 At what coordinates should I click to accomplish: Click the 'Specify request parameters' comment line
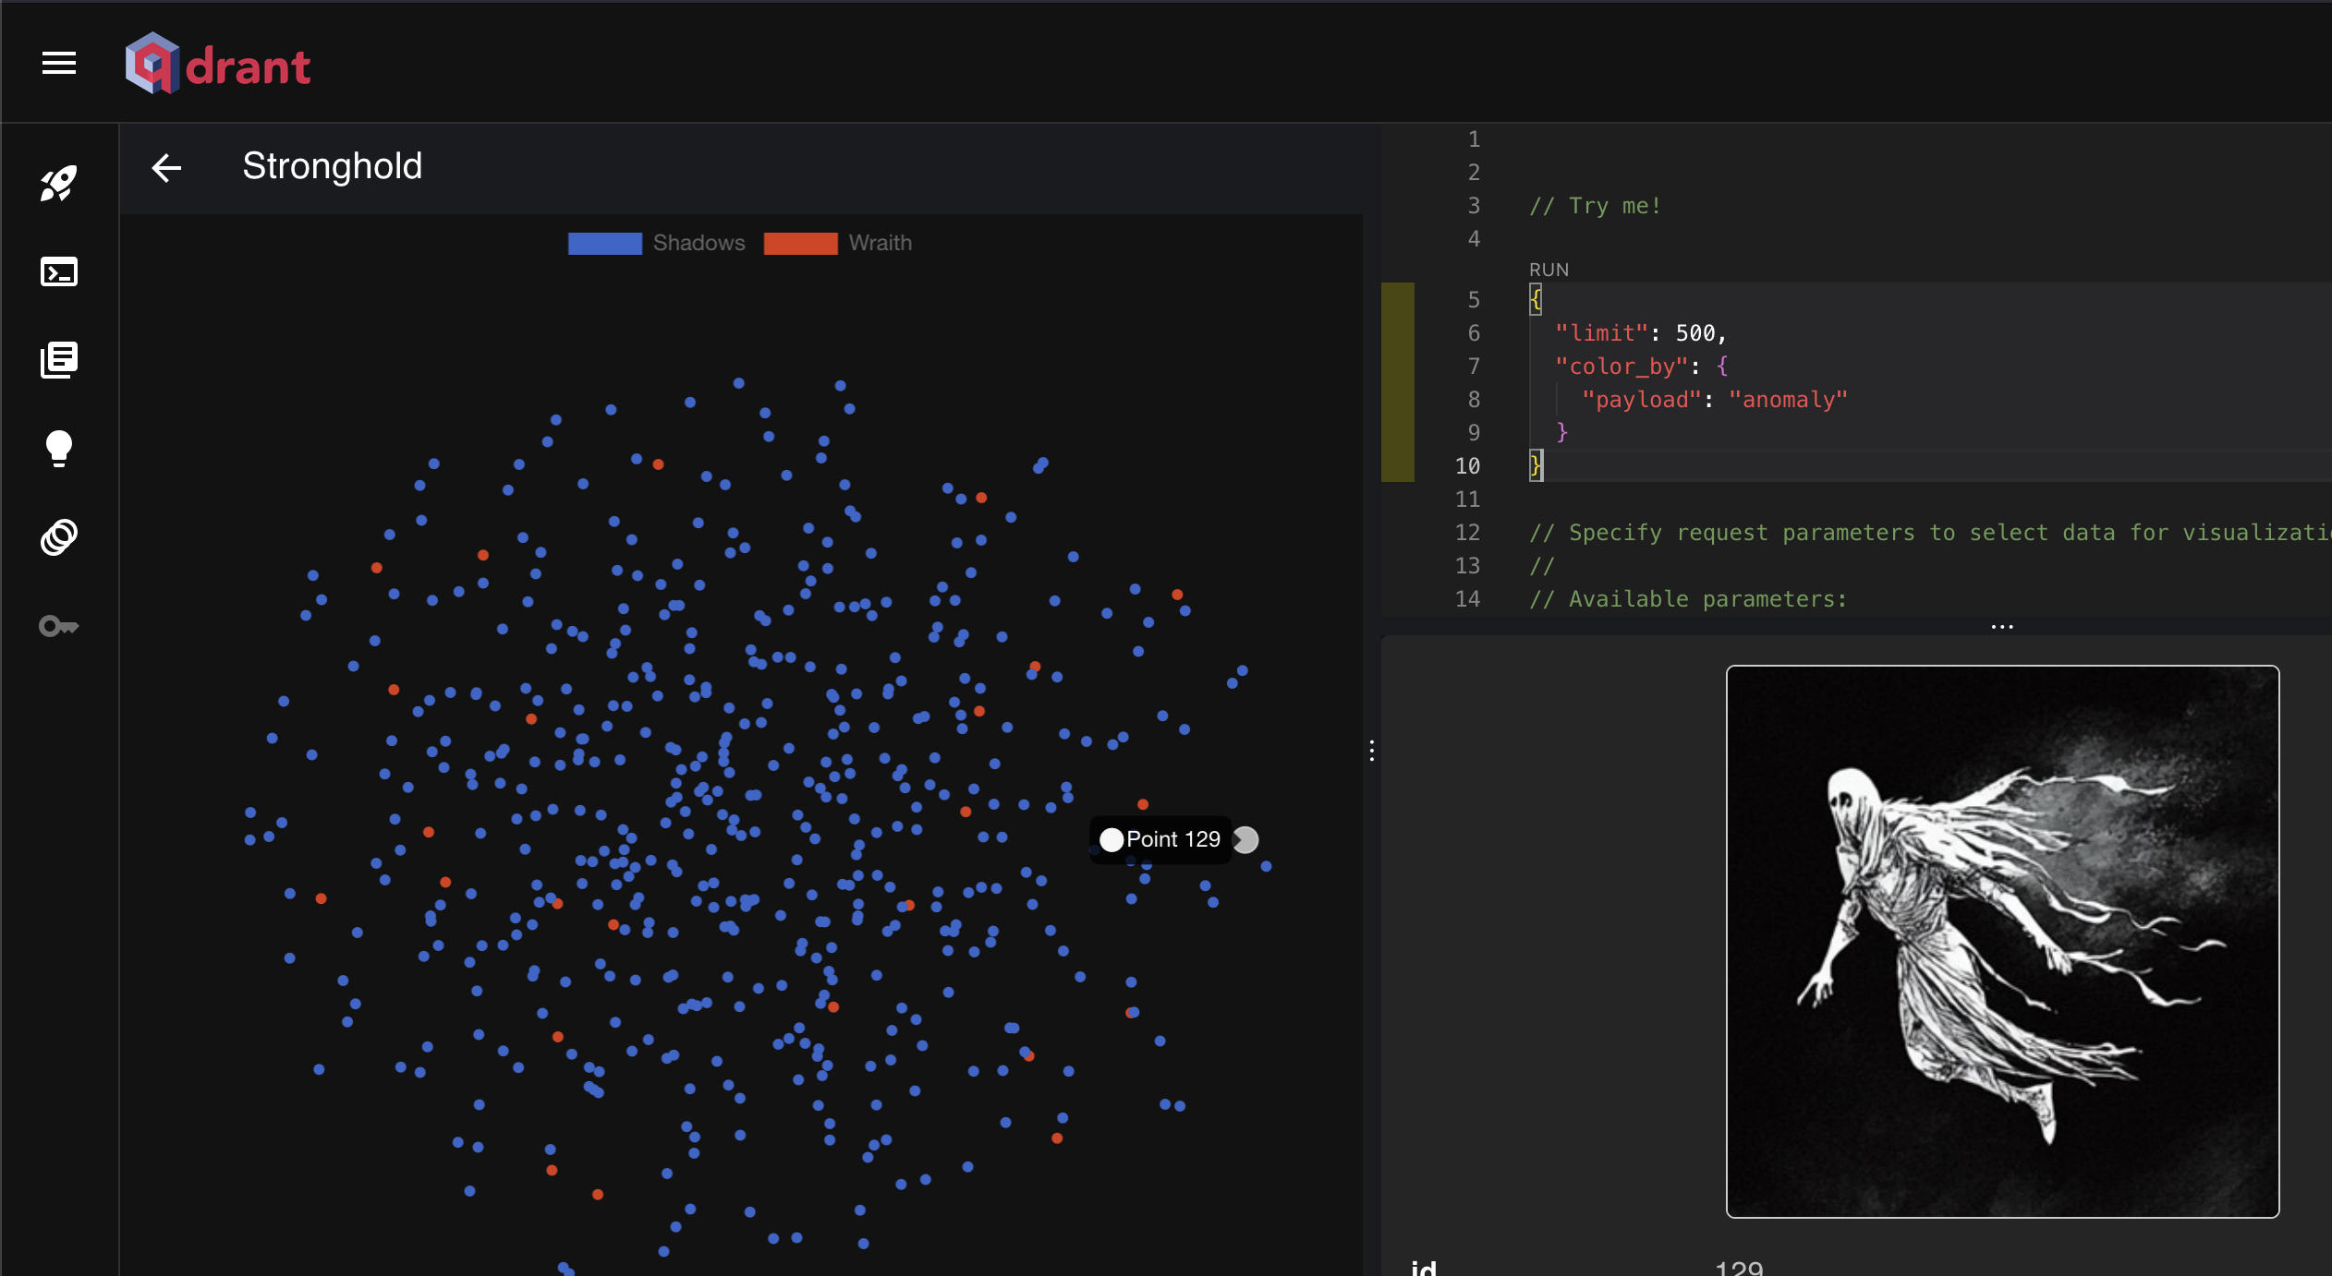tap(1929, 533)
